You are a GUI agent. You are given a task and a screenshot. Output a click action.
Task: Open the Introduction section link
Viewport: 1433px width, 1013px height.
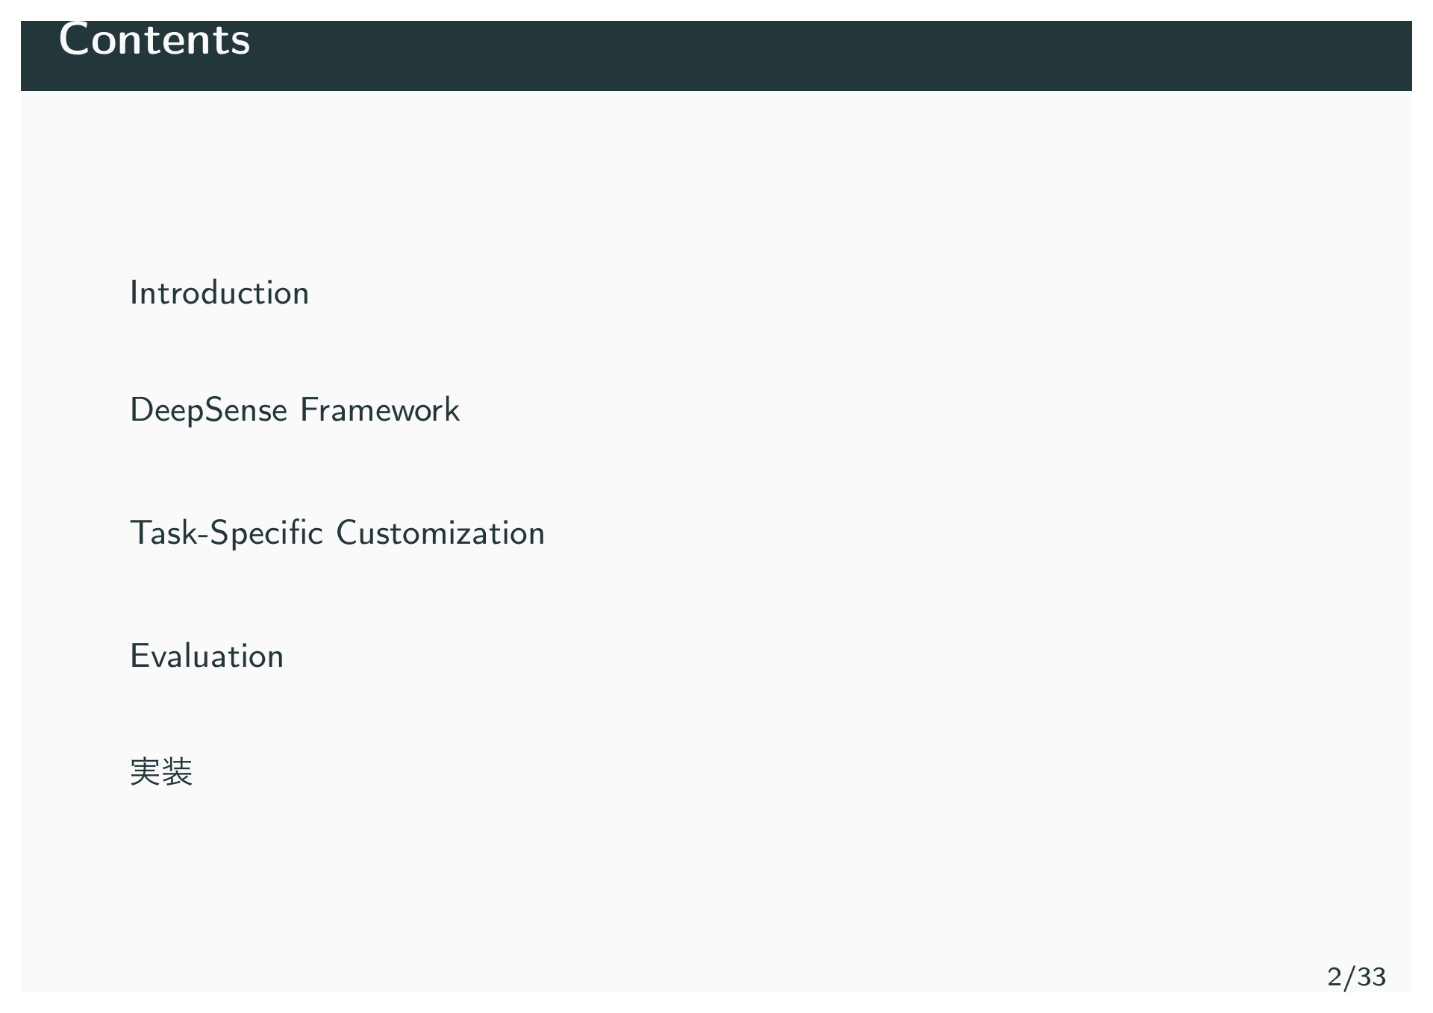pyautogui.click(x=219, y=292)
